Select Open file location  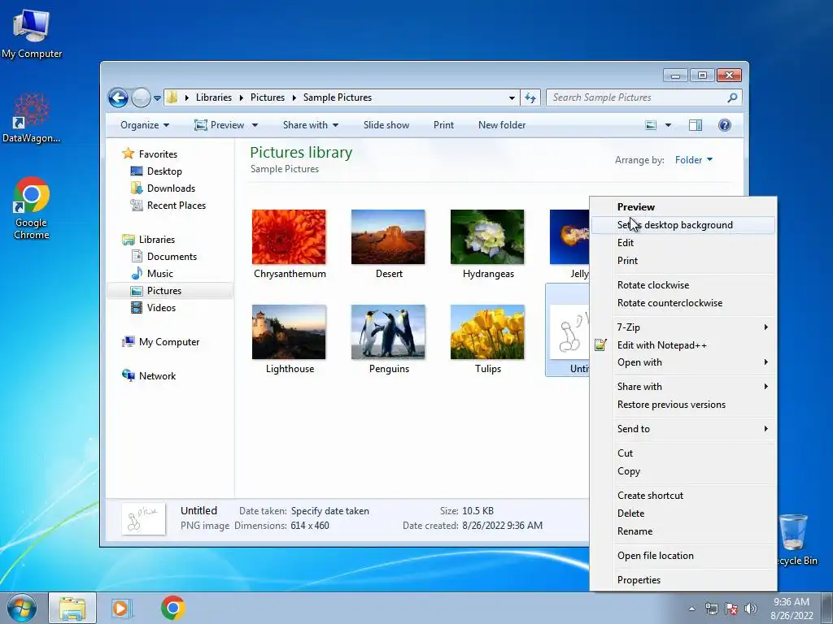click(x=683, y=556)
